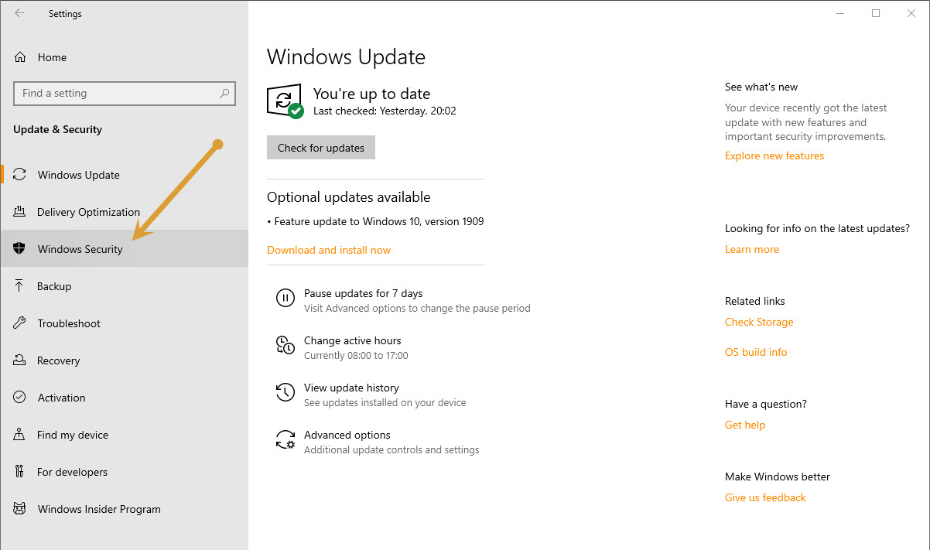The width and height of the screenshot is (930, 550).
Task: Click Check for updates button
Action: point(321,148)
